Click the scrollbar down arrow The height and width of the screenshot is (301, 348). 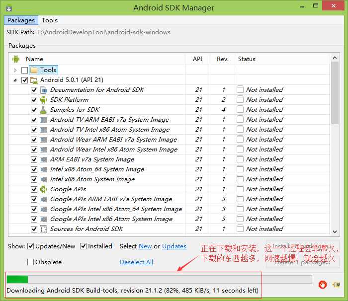335,232
